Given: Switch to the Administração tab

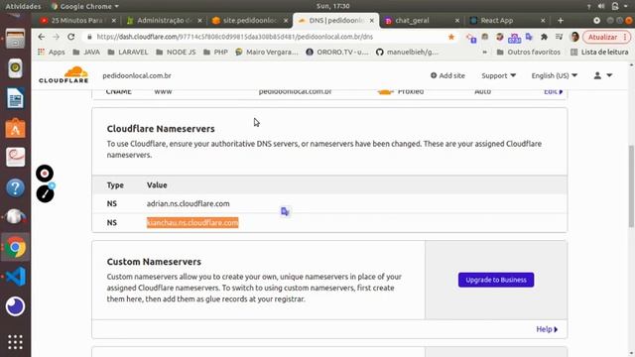Looking at the screenshot, I should click(x=164, y=20).
